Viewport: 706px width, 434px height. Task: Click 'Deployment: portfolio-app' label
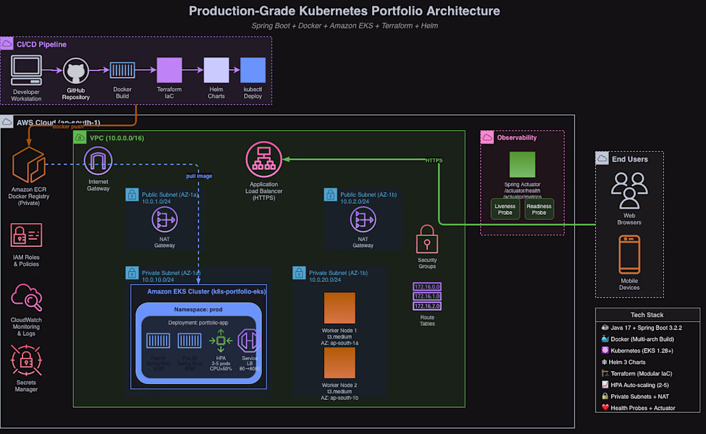(198, 322)
